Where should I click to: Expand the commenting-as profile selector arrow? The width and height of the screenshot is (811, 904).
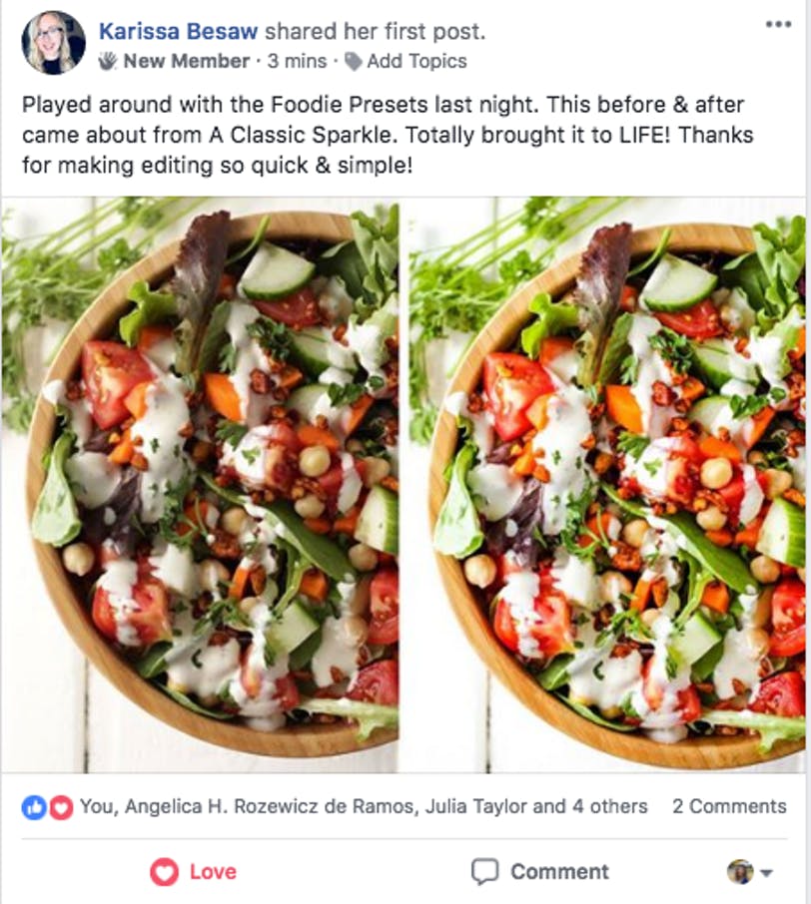pos(766,873)
